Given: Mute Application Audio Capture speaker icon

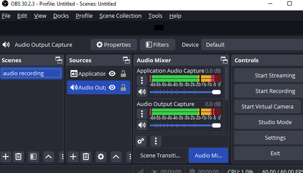Looking at the screenshot, I should click(x=142, y=92).
